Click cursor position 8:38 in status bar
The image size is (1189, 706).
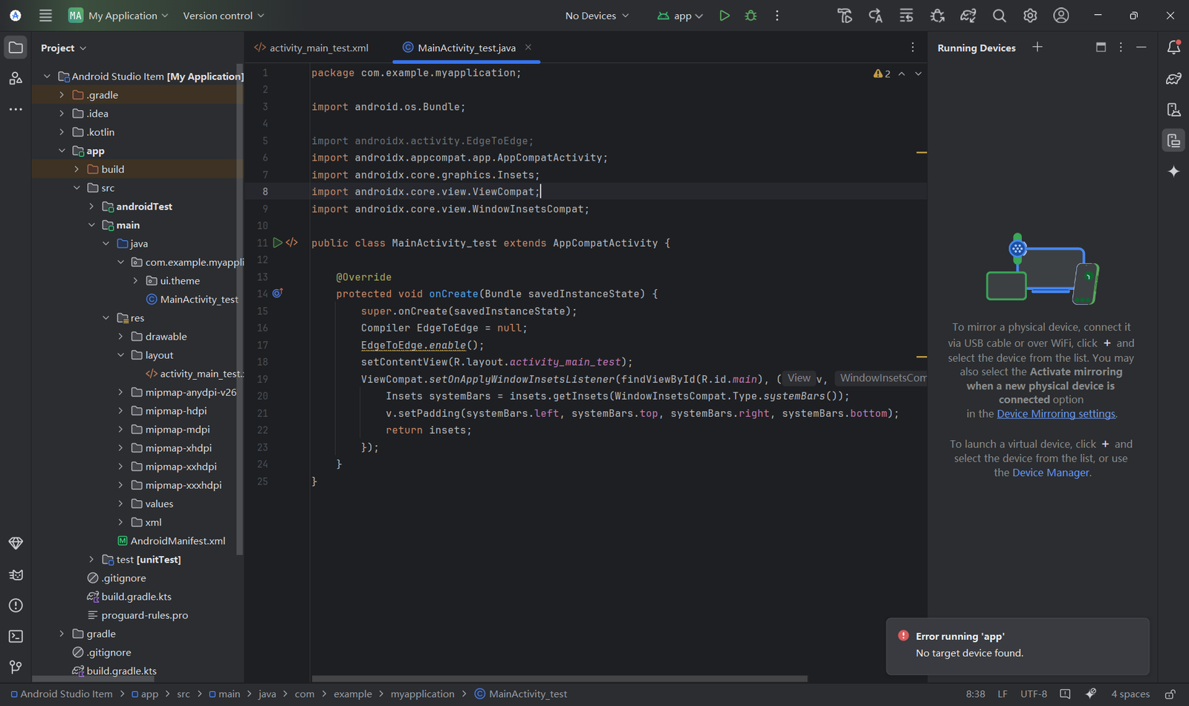point(975,694)
